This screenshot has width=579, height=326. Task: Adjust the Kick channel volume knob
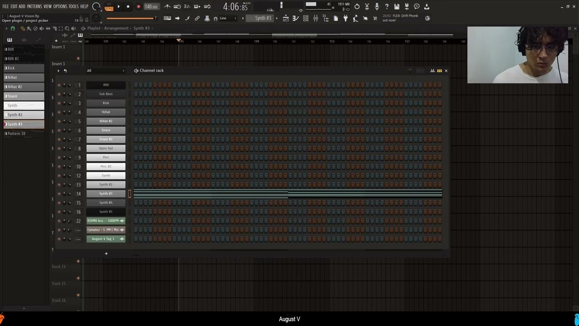click(x=70, y=103)
